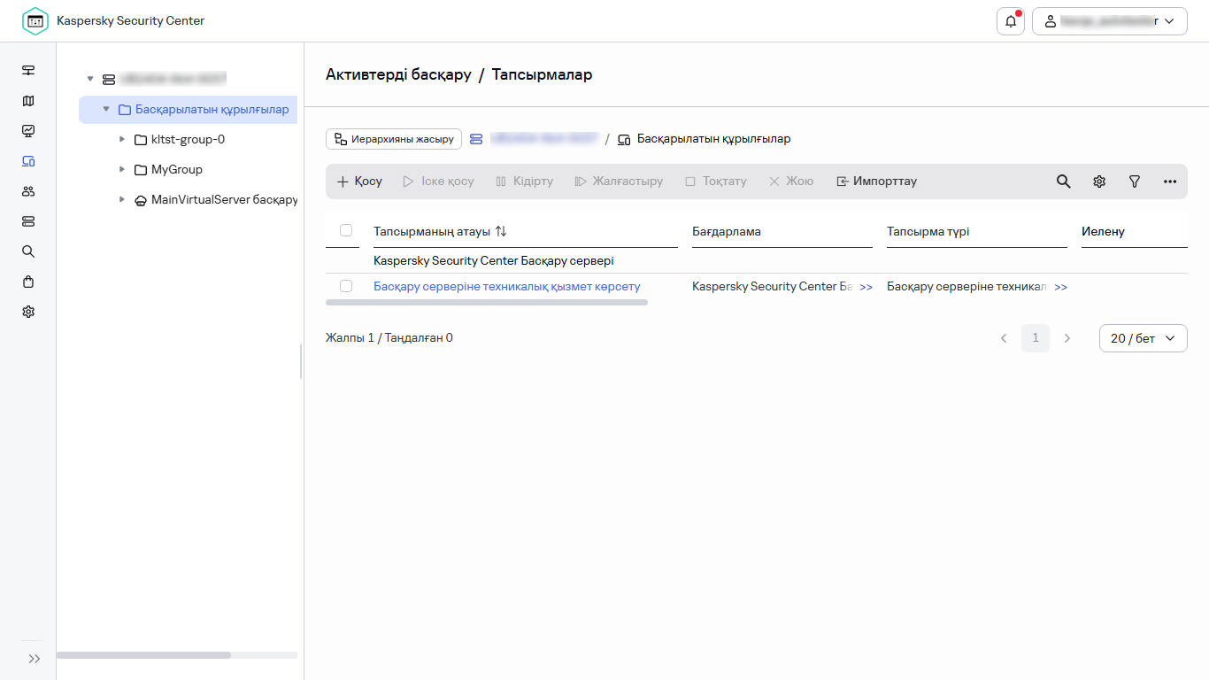Open the notifications bell
This screenshot has height=680, width=1209.
click(x=1011, y=21)
